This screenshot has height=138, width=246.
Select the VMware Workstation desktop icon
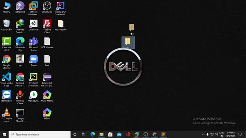(x=33, y=8)
